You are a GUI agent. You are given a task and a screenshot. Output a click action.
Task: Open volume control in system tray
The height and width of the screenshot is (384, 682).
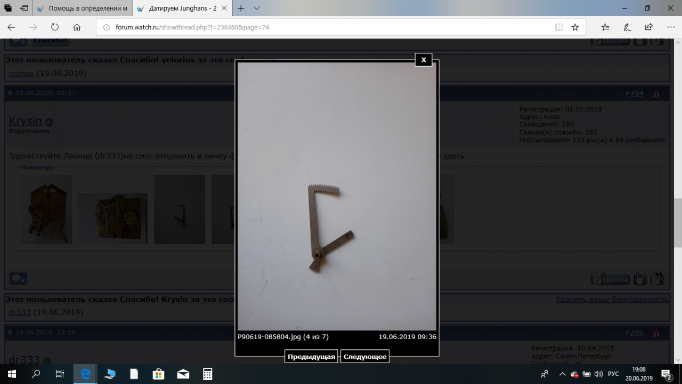pos(598,374)
